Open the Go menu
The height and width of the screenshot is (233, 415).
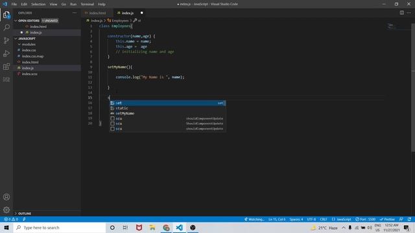(x=64, y=5)
